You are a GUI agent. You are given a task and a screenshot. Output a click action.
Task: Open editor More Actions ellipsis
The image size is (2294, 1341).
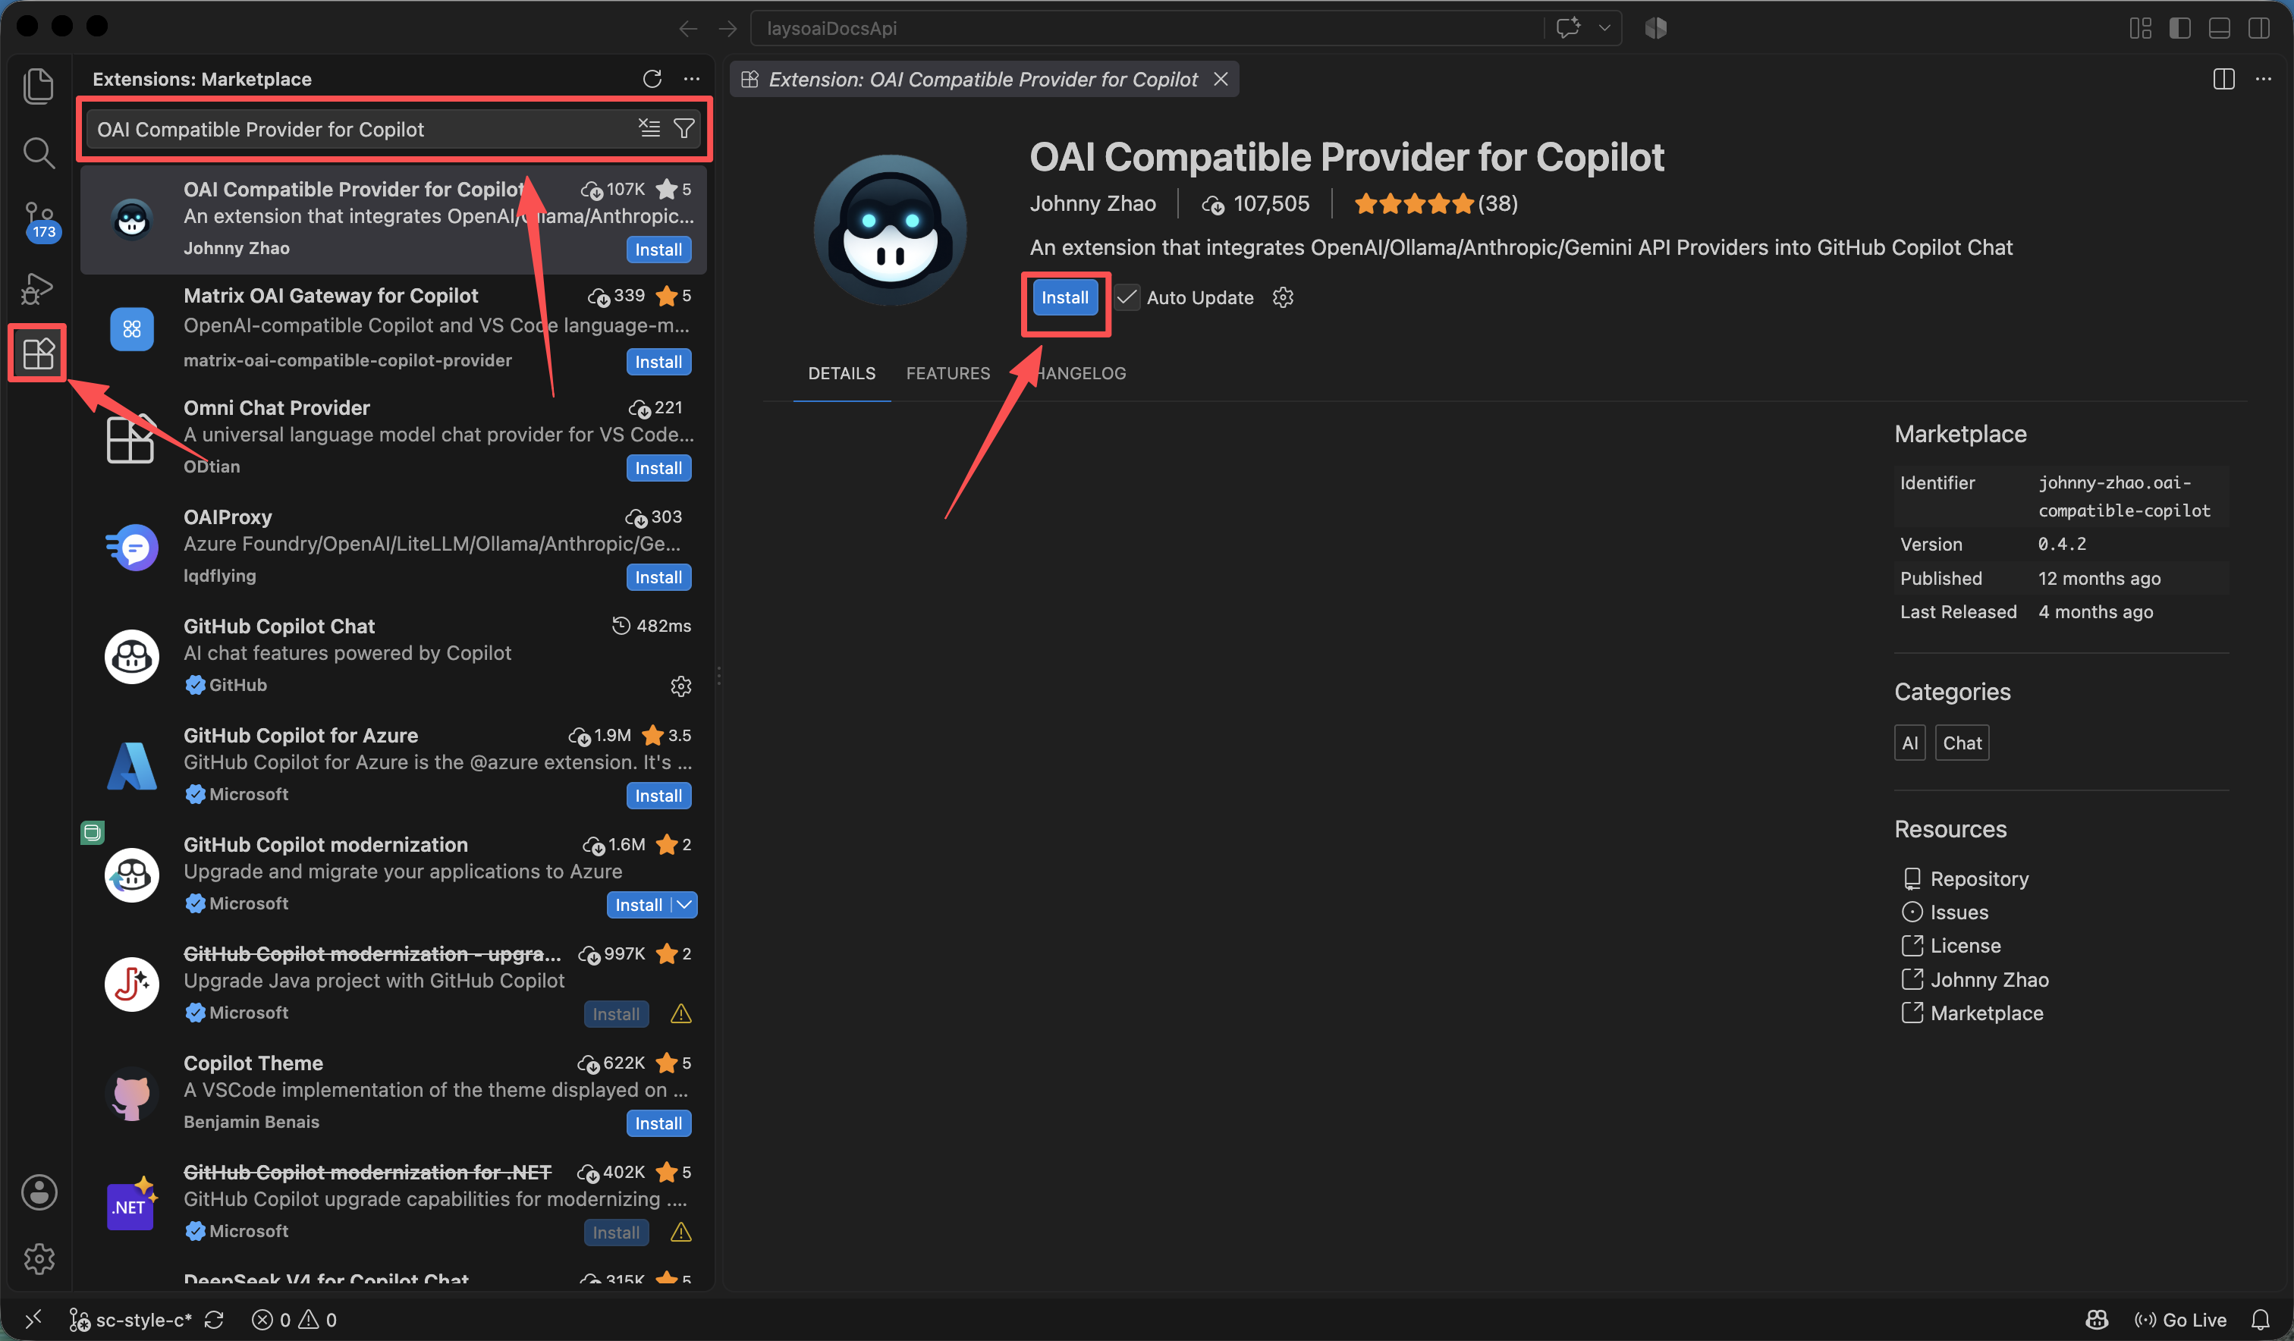2263,79
